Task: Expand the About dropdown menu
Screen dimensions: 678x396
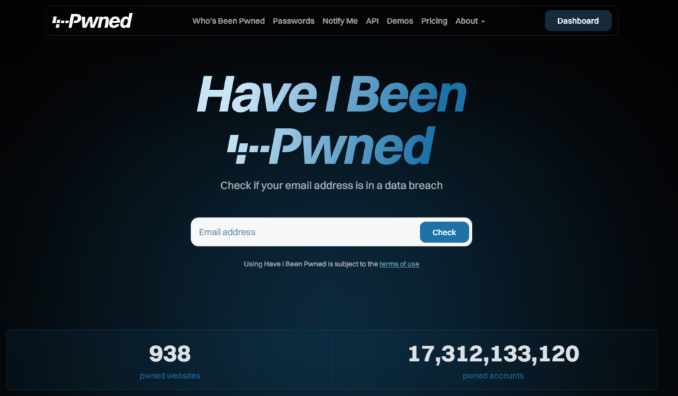Action: (470, 21)
